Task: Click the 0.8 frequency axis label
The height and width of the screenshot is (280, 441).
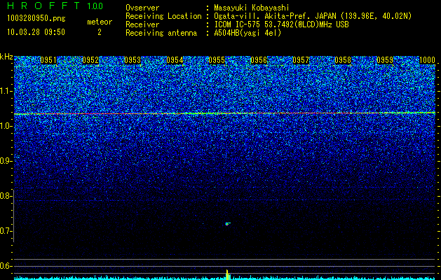Action: click(6, 196)
